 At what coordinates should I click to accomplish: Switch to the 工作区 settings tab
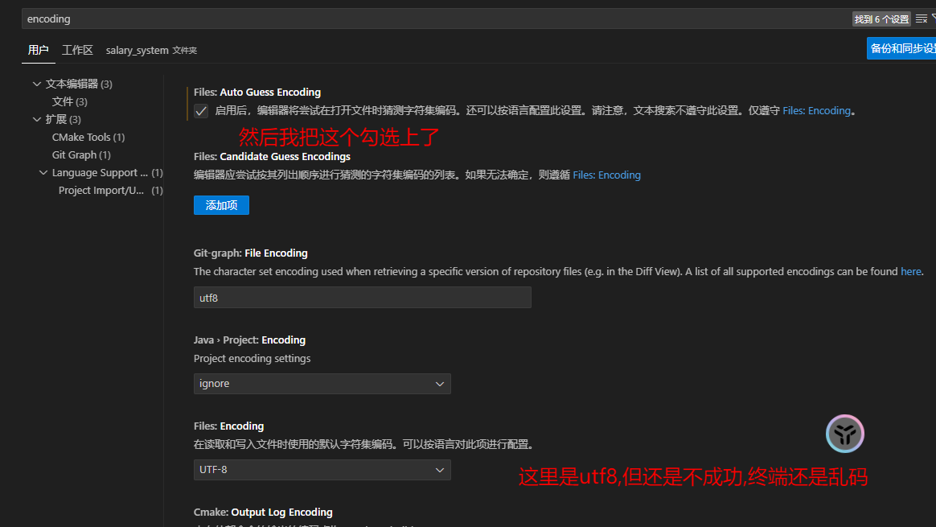[77, 50]
